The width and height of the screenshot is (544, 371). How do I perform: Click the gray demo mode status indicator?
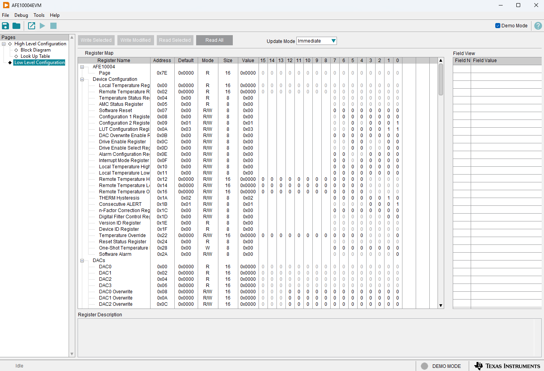coord(425,366)
